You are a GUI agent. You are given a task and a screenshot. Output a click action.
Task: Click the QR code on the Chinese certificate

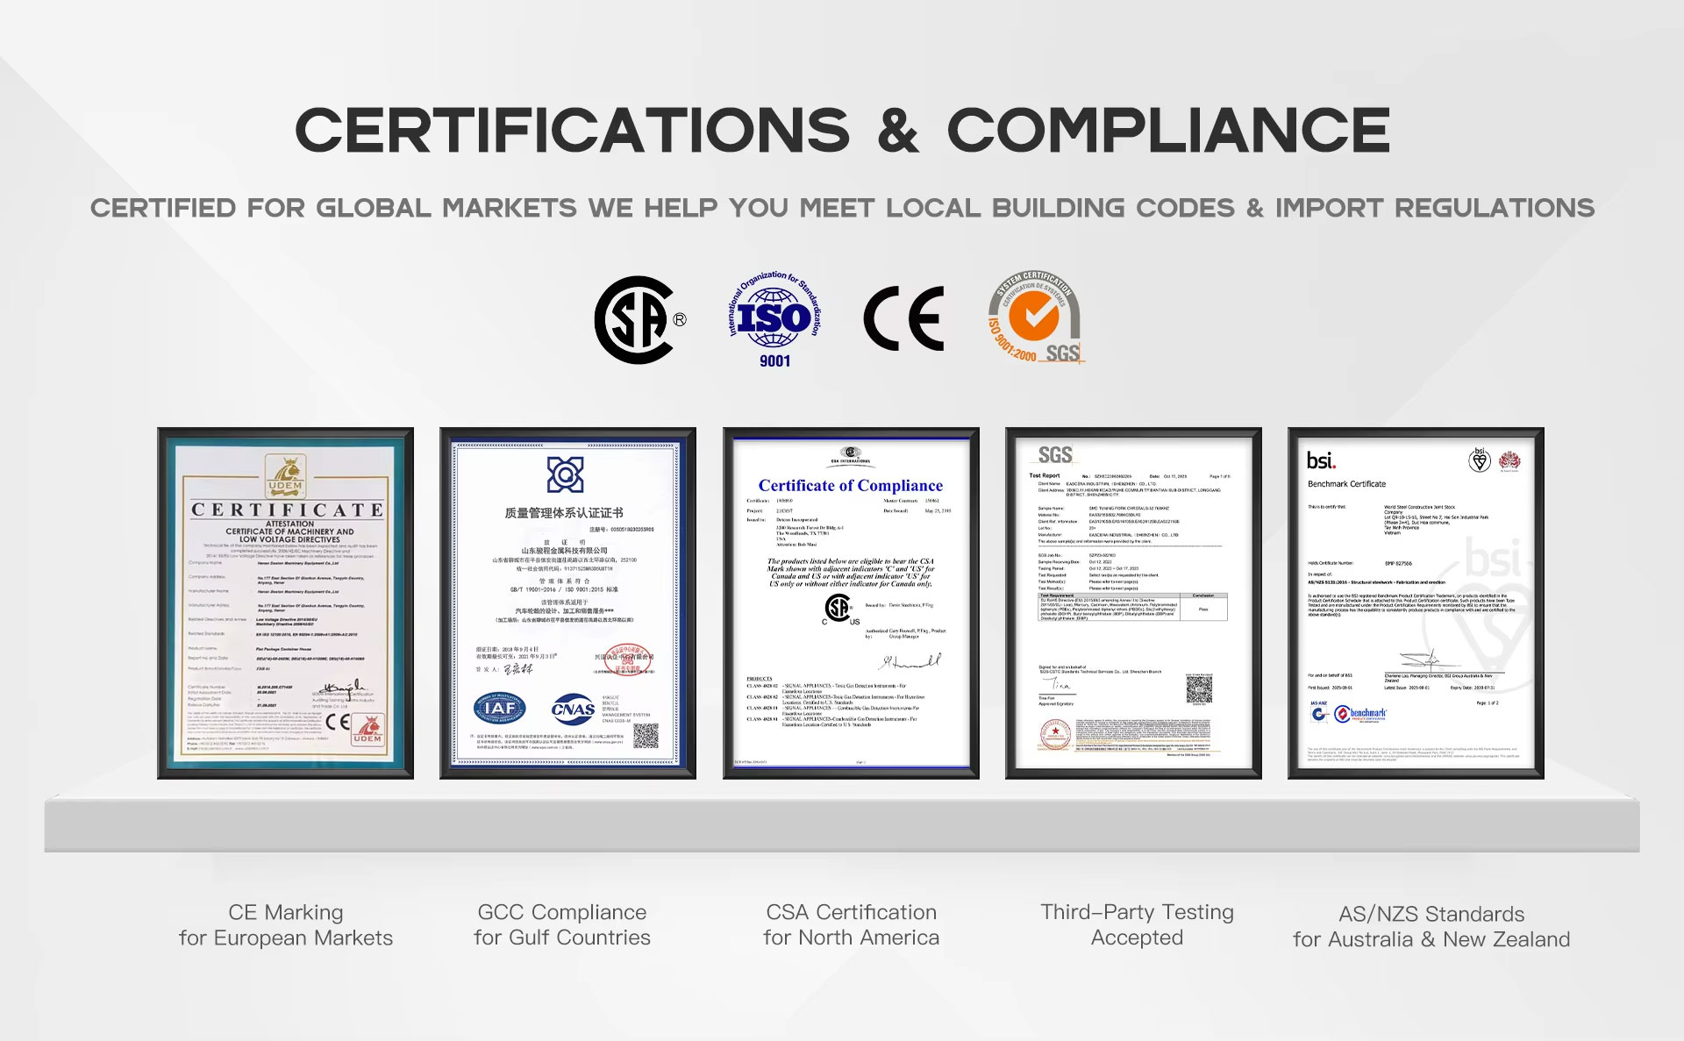[646, 736]
